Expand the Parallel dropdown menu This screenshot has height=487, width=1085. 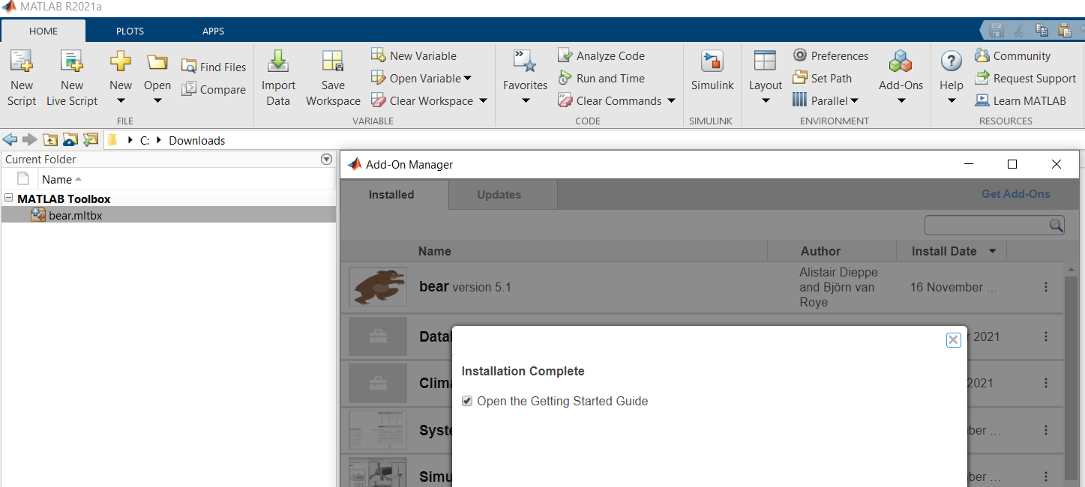click(x=854, y=100)
